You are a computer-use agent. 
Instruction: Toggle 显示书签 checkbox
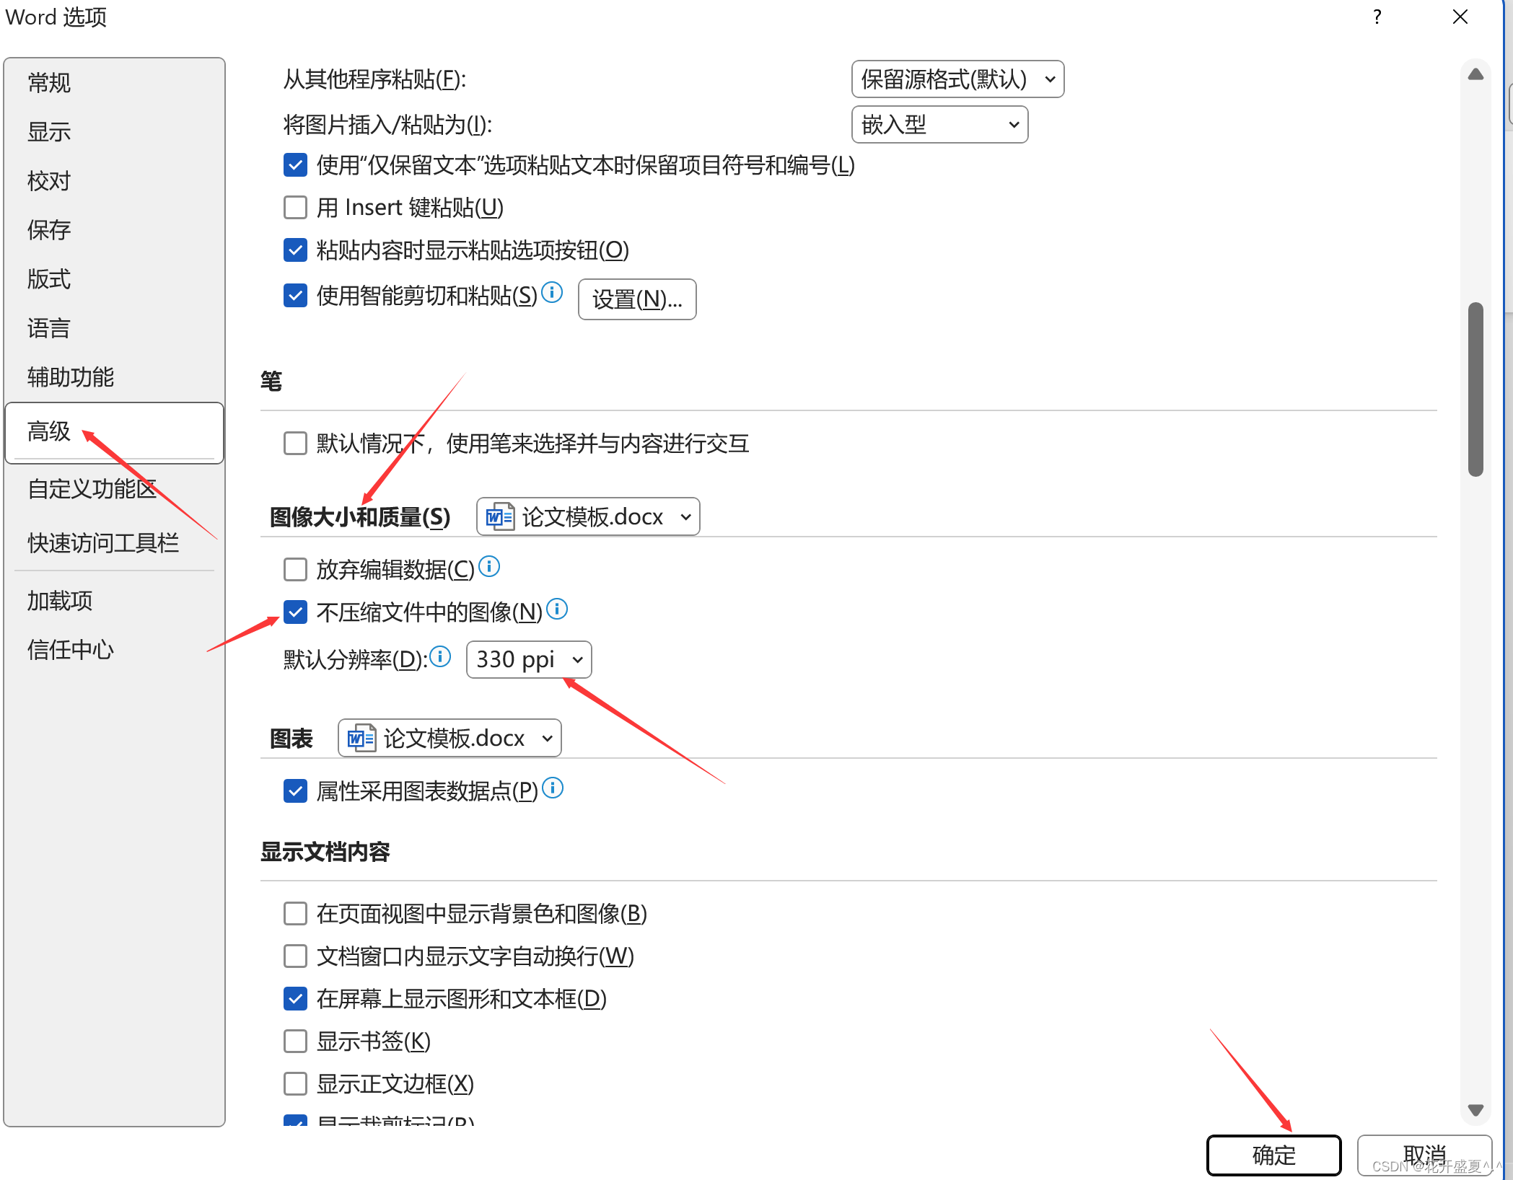pos(295,1041)
